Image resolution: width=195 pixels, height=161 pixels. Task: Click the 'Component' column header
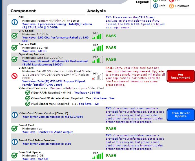[x=23, y=11]
